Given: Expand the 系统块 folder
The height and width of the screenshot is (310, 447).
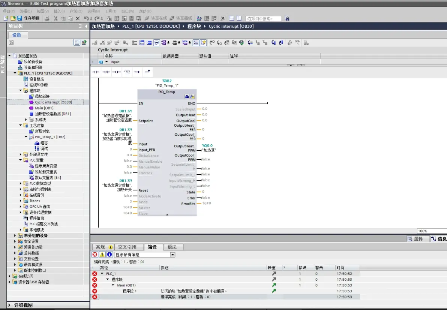Looking at the screenshot, I should click(x=26, y=120).
